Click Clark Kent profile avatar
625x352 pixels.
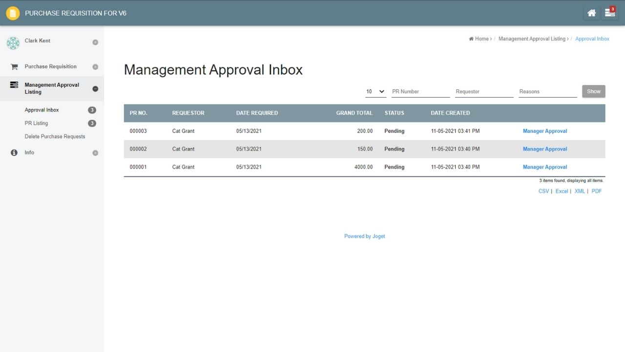tap(13, 43)
